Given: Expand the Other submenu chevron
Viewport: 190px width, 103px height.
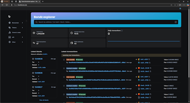Looking at the screenshot, I should click(x=22, y=42).
